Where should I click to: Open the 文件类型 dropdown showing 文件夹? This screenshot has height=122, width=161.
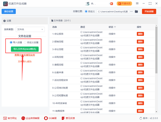coord(30,29)
